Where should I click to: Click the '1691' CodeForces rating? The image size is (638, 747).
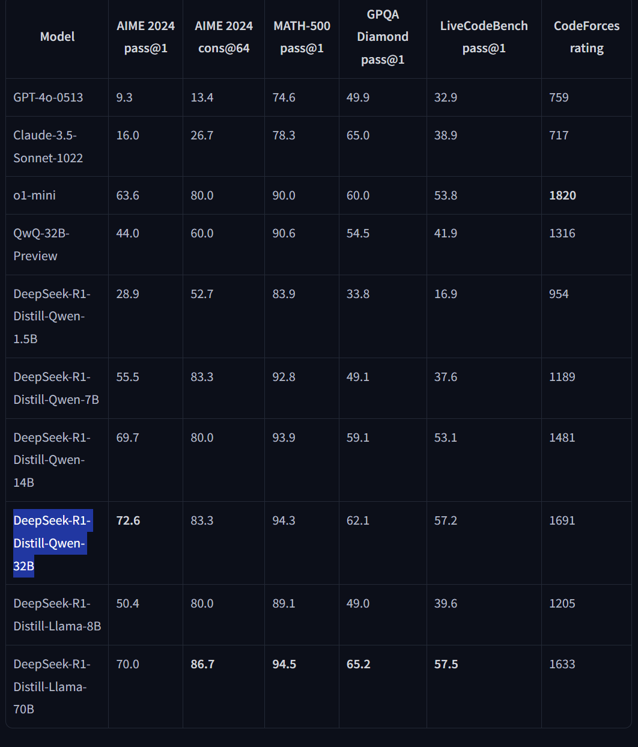pos(562,520)
